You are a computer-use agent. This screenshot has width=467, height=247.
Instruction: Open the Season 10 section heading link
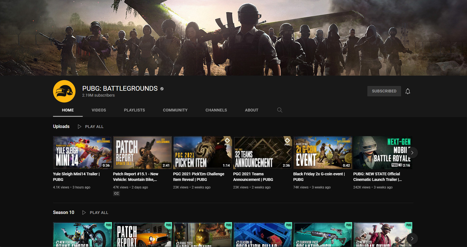click(x=64, y=212)
